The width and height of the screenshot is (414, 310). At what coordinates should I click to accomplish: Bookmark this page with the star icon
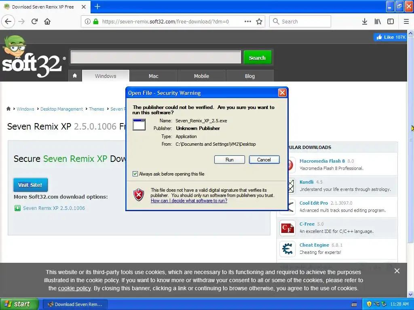(x=259, y=21)
